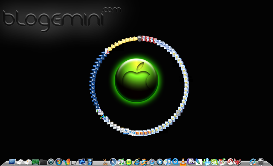Launch Google Talk in the dock
The image size is (273, 166).
click(222, 162)
